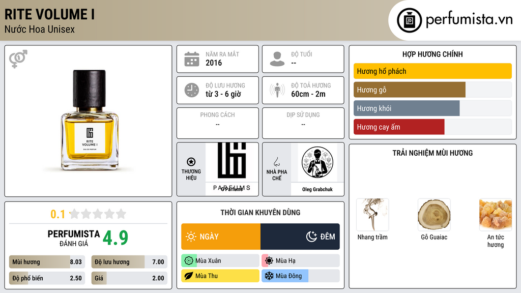Select the An tức hương note image
Screen dimensions: 521x293
click(x=496, y=215)
